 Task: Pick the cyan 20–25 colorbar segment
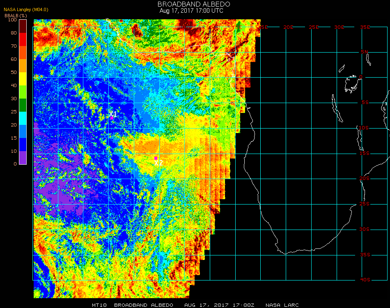23,118
